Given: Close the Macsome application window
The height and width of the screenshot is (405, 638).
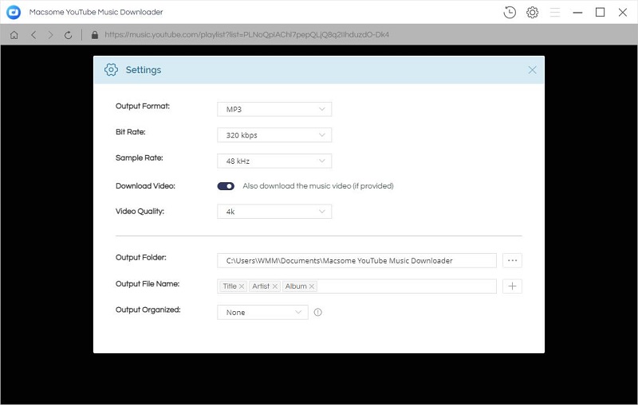Looking at the screenshot, I should pos(623,12).
